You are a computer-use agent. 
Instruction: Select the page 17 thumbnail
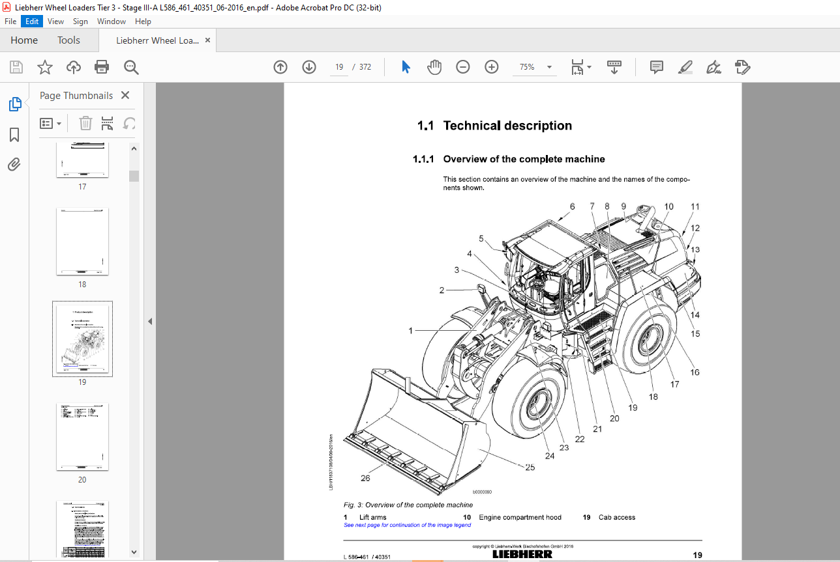(82, 161)
